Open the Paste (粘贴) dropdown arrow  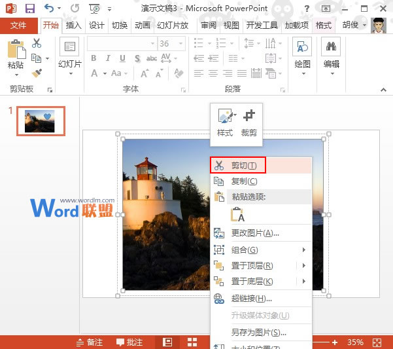point(16,75)
